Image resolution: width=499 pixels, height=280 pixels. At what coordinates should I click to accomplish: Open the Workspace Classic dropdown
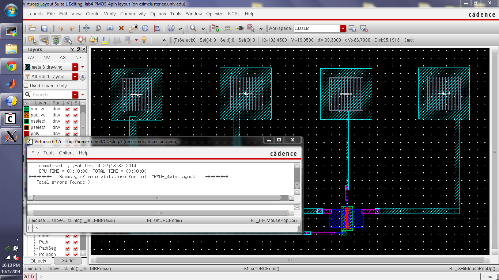(343, 28)
